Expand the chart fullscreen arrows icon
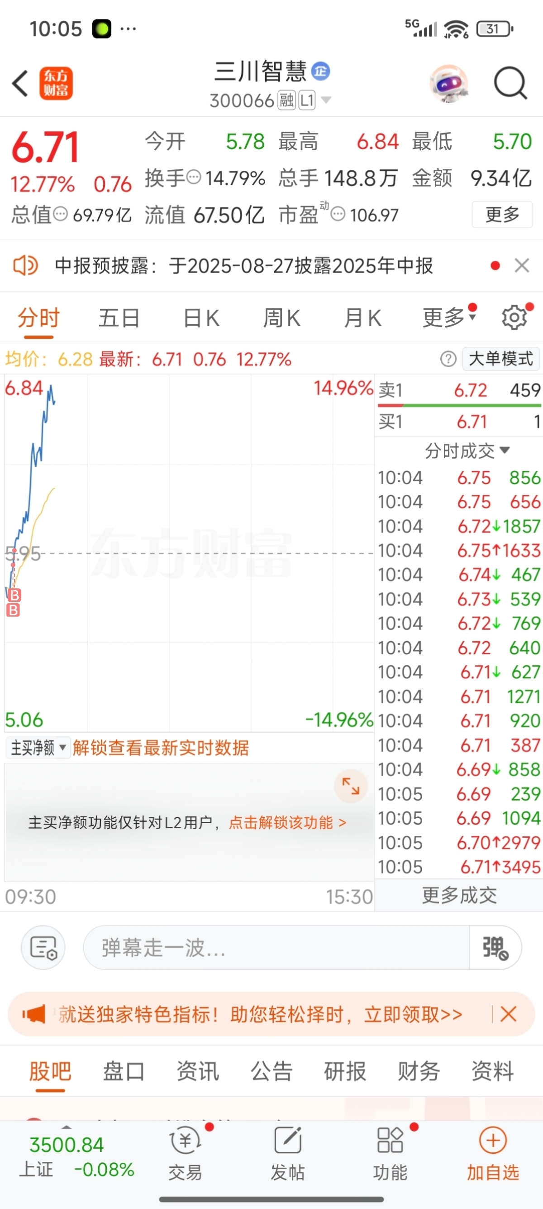Image resolution: width=543 pixels, height=1209 pixels. coord(350,786)
